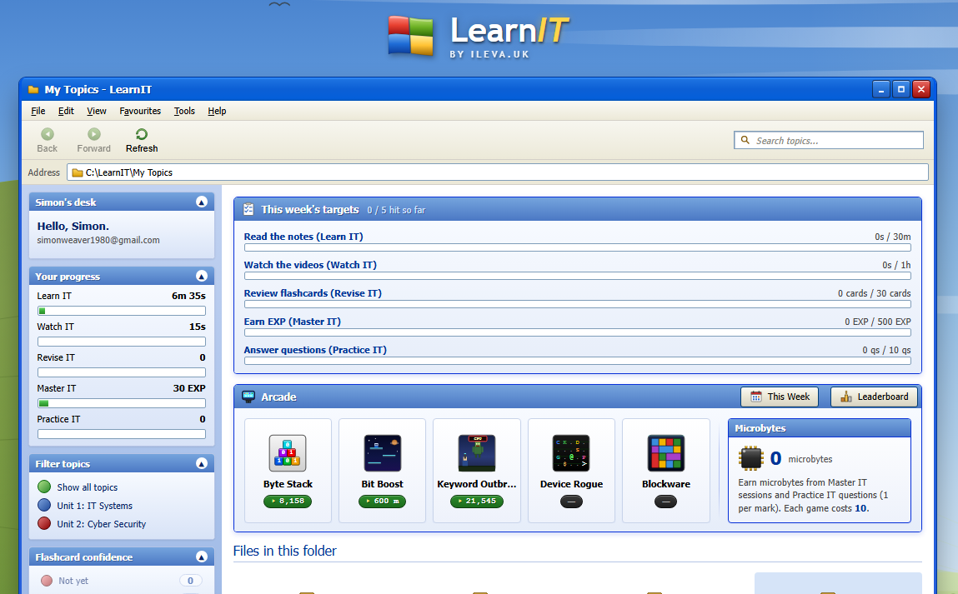Image resolution: width=958 pixels, height=594 pixels.
Task: Open the File menu
Action: [38, 111]
